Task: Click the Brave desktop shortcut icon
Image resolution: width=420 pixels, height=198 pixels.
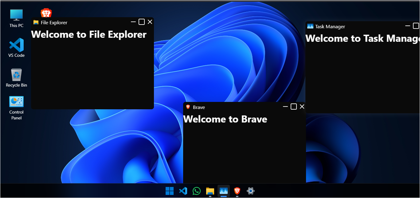Action: click(x=46, y=13)
